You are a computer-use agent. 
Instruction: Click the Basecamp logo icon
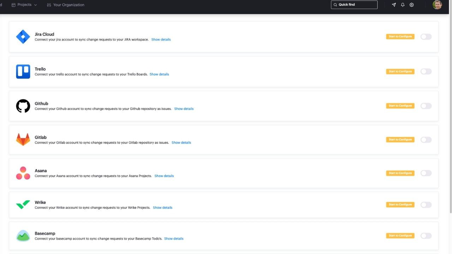pyautogui.click(x=23, y=236)
